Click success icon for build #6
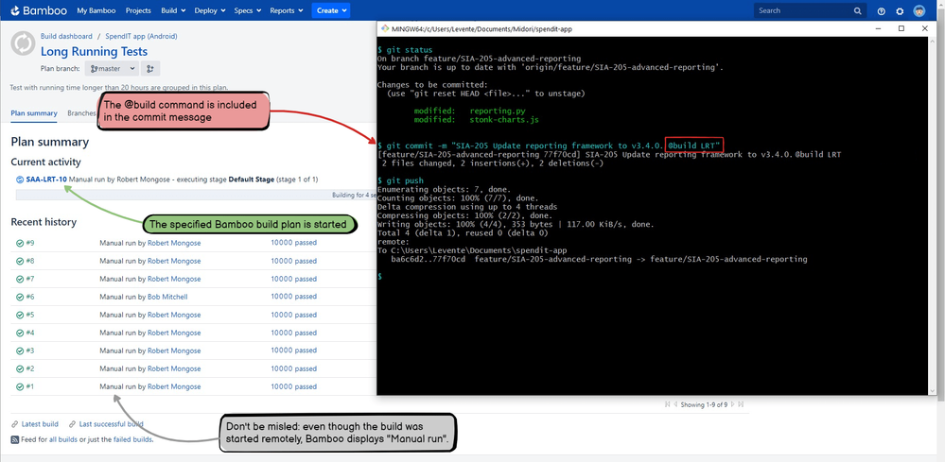This screenshot has width=945, height=462. coord(20,297)
